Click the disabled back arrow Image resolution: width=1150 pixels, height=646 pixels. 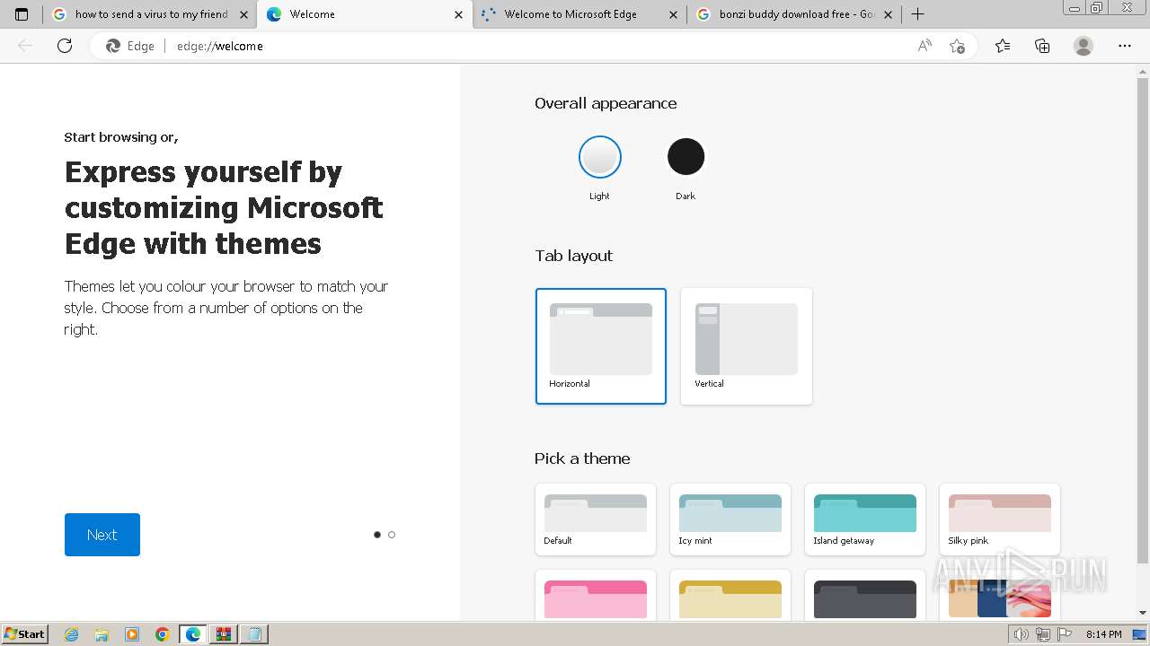25,46
